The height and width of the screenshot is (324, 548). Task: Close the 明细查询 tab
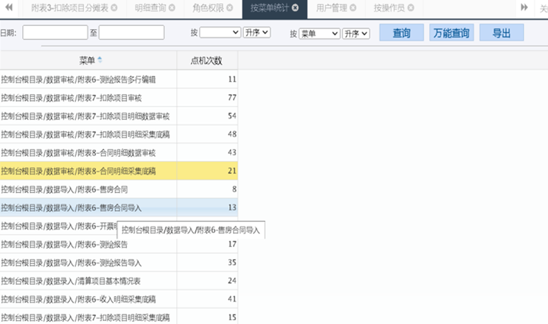tap(172, 8)
